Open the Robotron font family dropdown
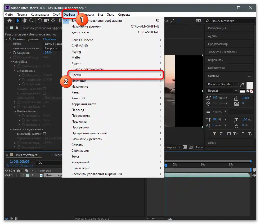This screenshot has width=260, height=224. 236,84
